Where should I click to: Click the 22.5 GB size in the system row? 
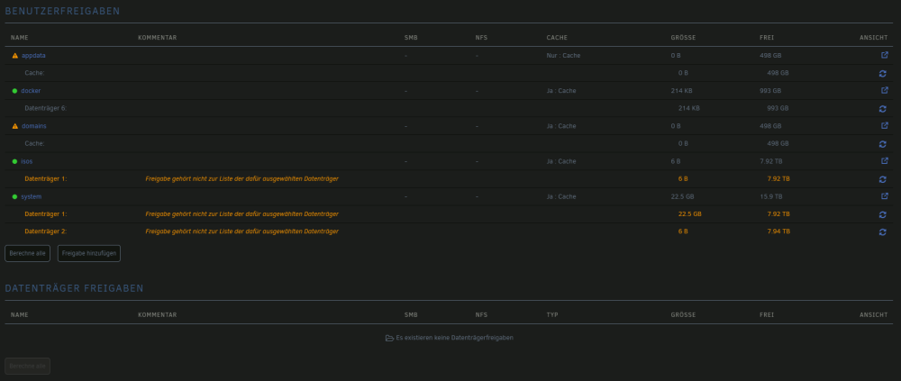682,196
